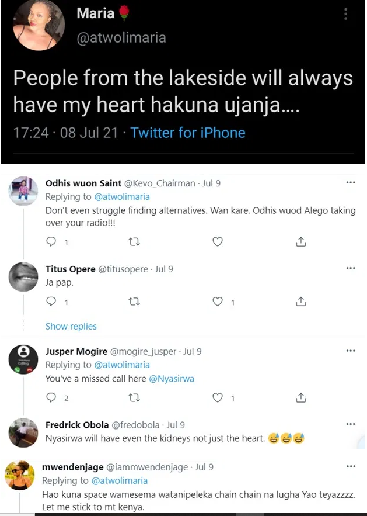Viewport: 367px width, 516px height.
Task: Share Jusper Mogire's tweet
Action: pos(301,398)
